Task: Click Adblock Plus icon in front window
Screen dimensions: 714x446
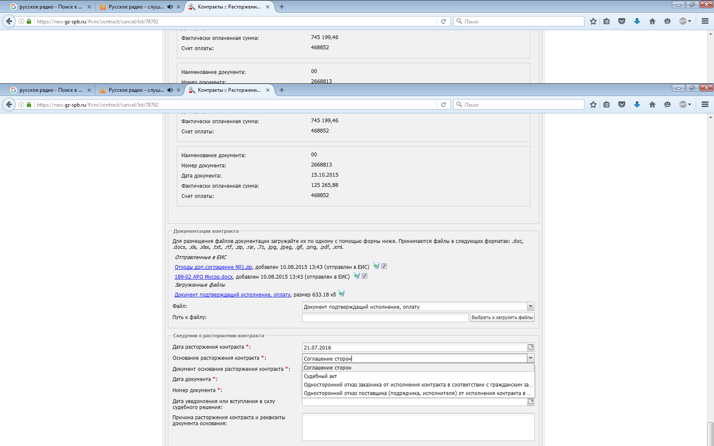Action: (683, 104)
